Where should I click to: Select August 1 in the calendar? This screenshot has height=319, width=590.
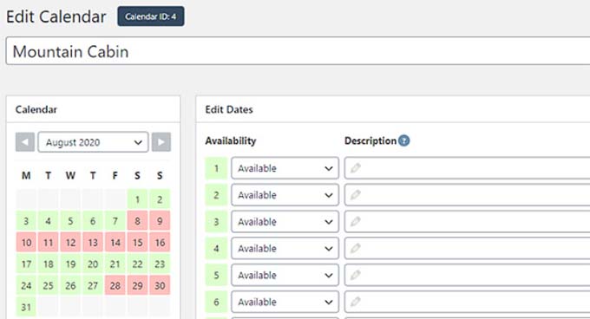(x=137, y=199)
